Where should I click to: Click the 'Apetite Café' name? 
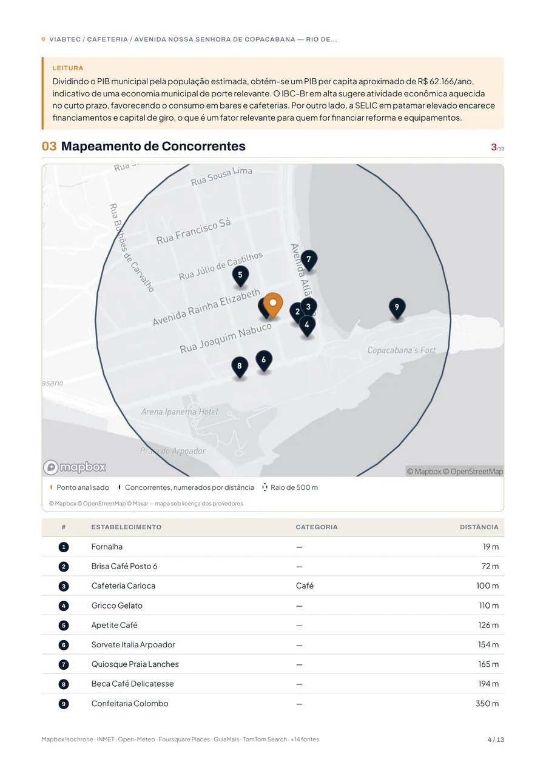pyautogui.click(x=115, y=625)
